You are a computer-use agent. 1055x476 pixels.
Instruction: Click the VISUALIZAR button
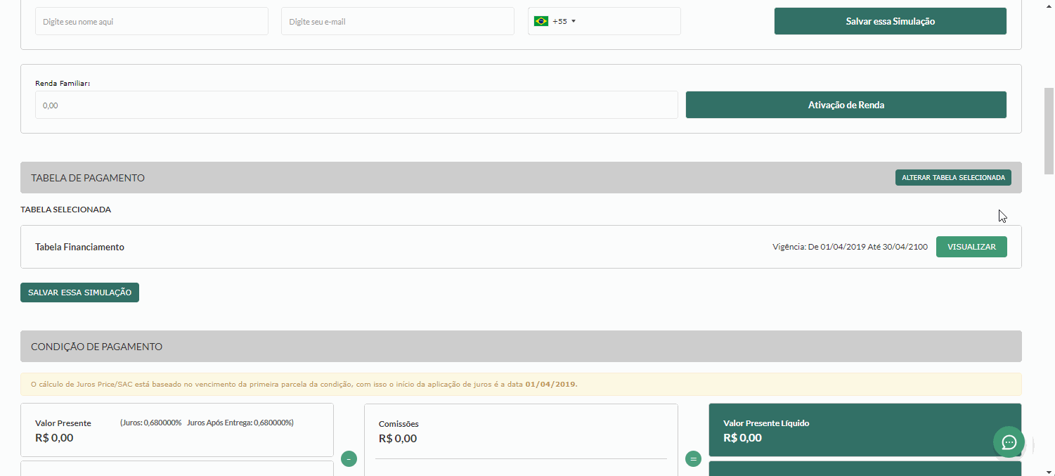(971, 247)
